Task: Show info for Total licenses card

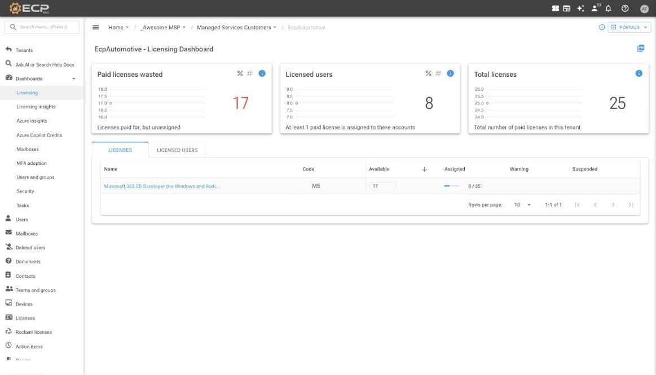Action: click(639, 73)
